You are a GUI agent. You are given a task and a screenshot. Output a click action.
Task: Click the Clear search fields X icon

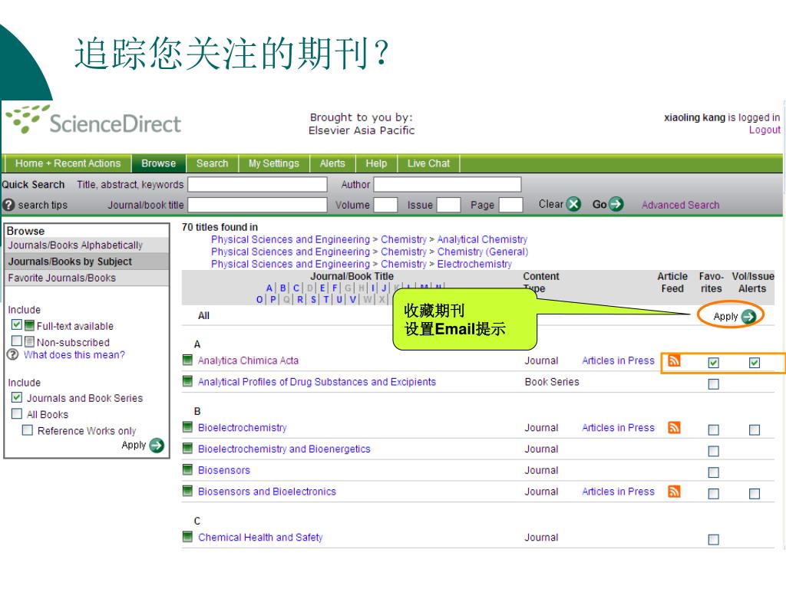[x=573, y=204]
